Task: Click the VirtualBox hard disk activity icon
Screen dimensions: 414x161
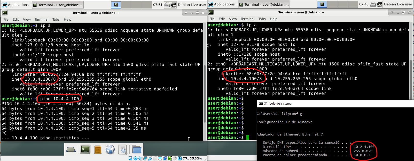Action: click(130, 158)
